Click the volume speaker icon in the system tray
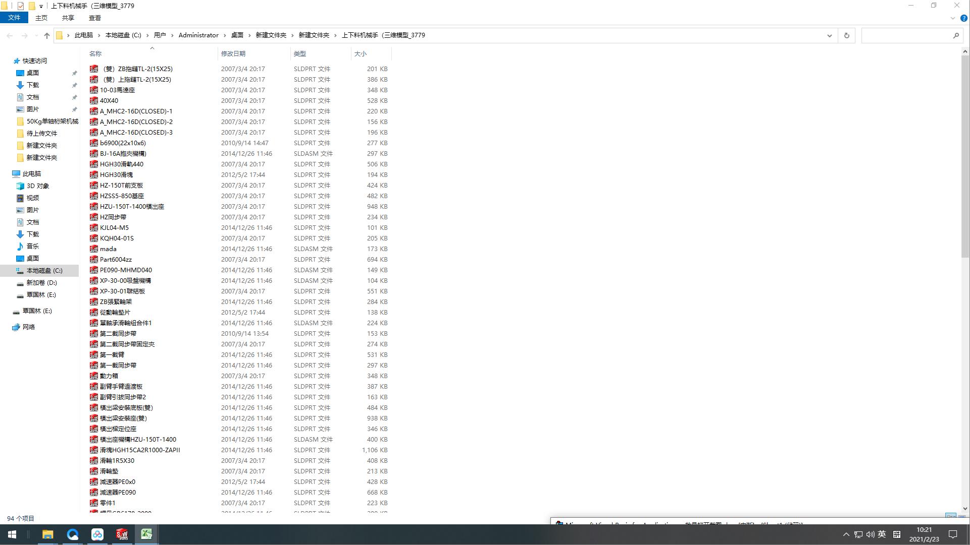 [870, 534]
